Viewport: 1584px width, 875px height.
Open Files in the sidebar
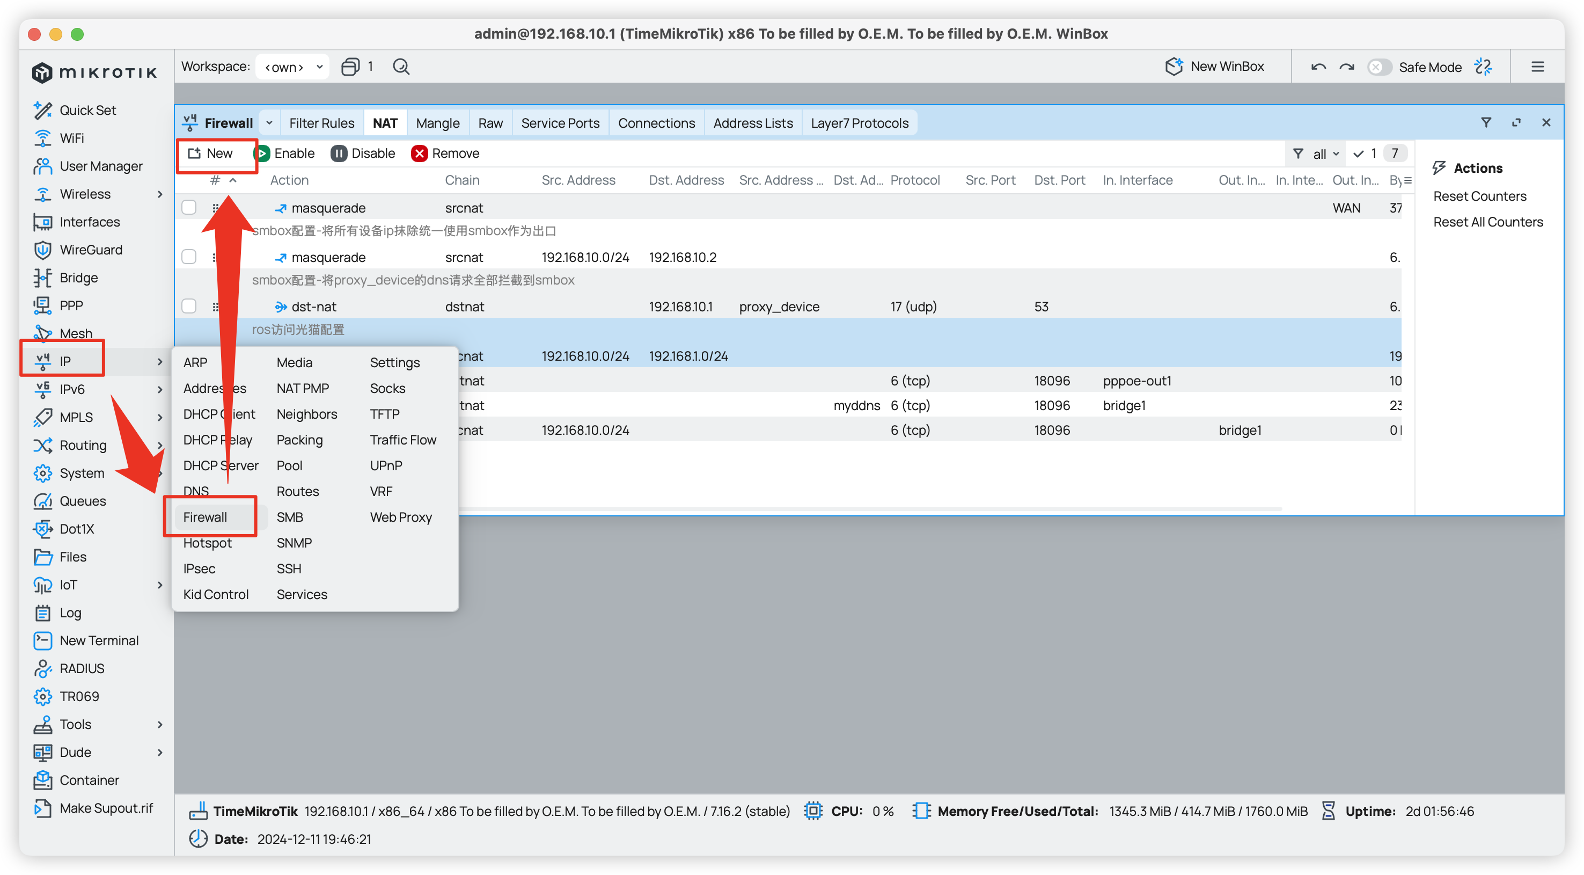tap(60, 557)
